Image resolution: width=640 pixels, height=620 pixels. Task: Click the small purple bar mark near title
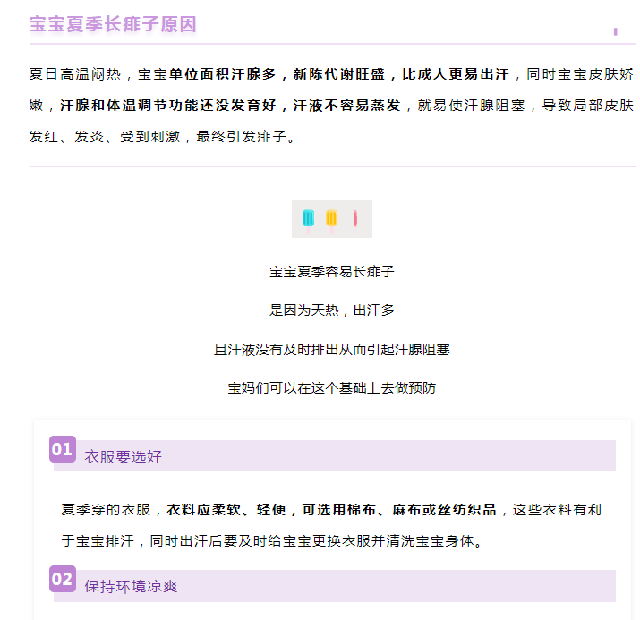616,32
